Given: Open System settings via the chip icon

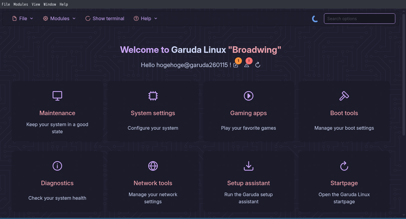Looking at the screenshot, I should point(153,96).
